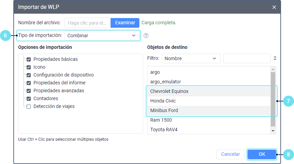
Task: Close the Importar de WLP dialog
Action: tap(274, 7)
